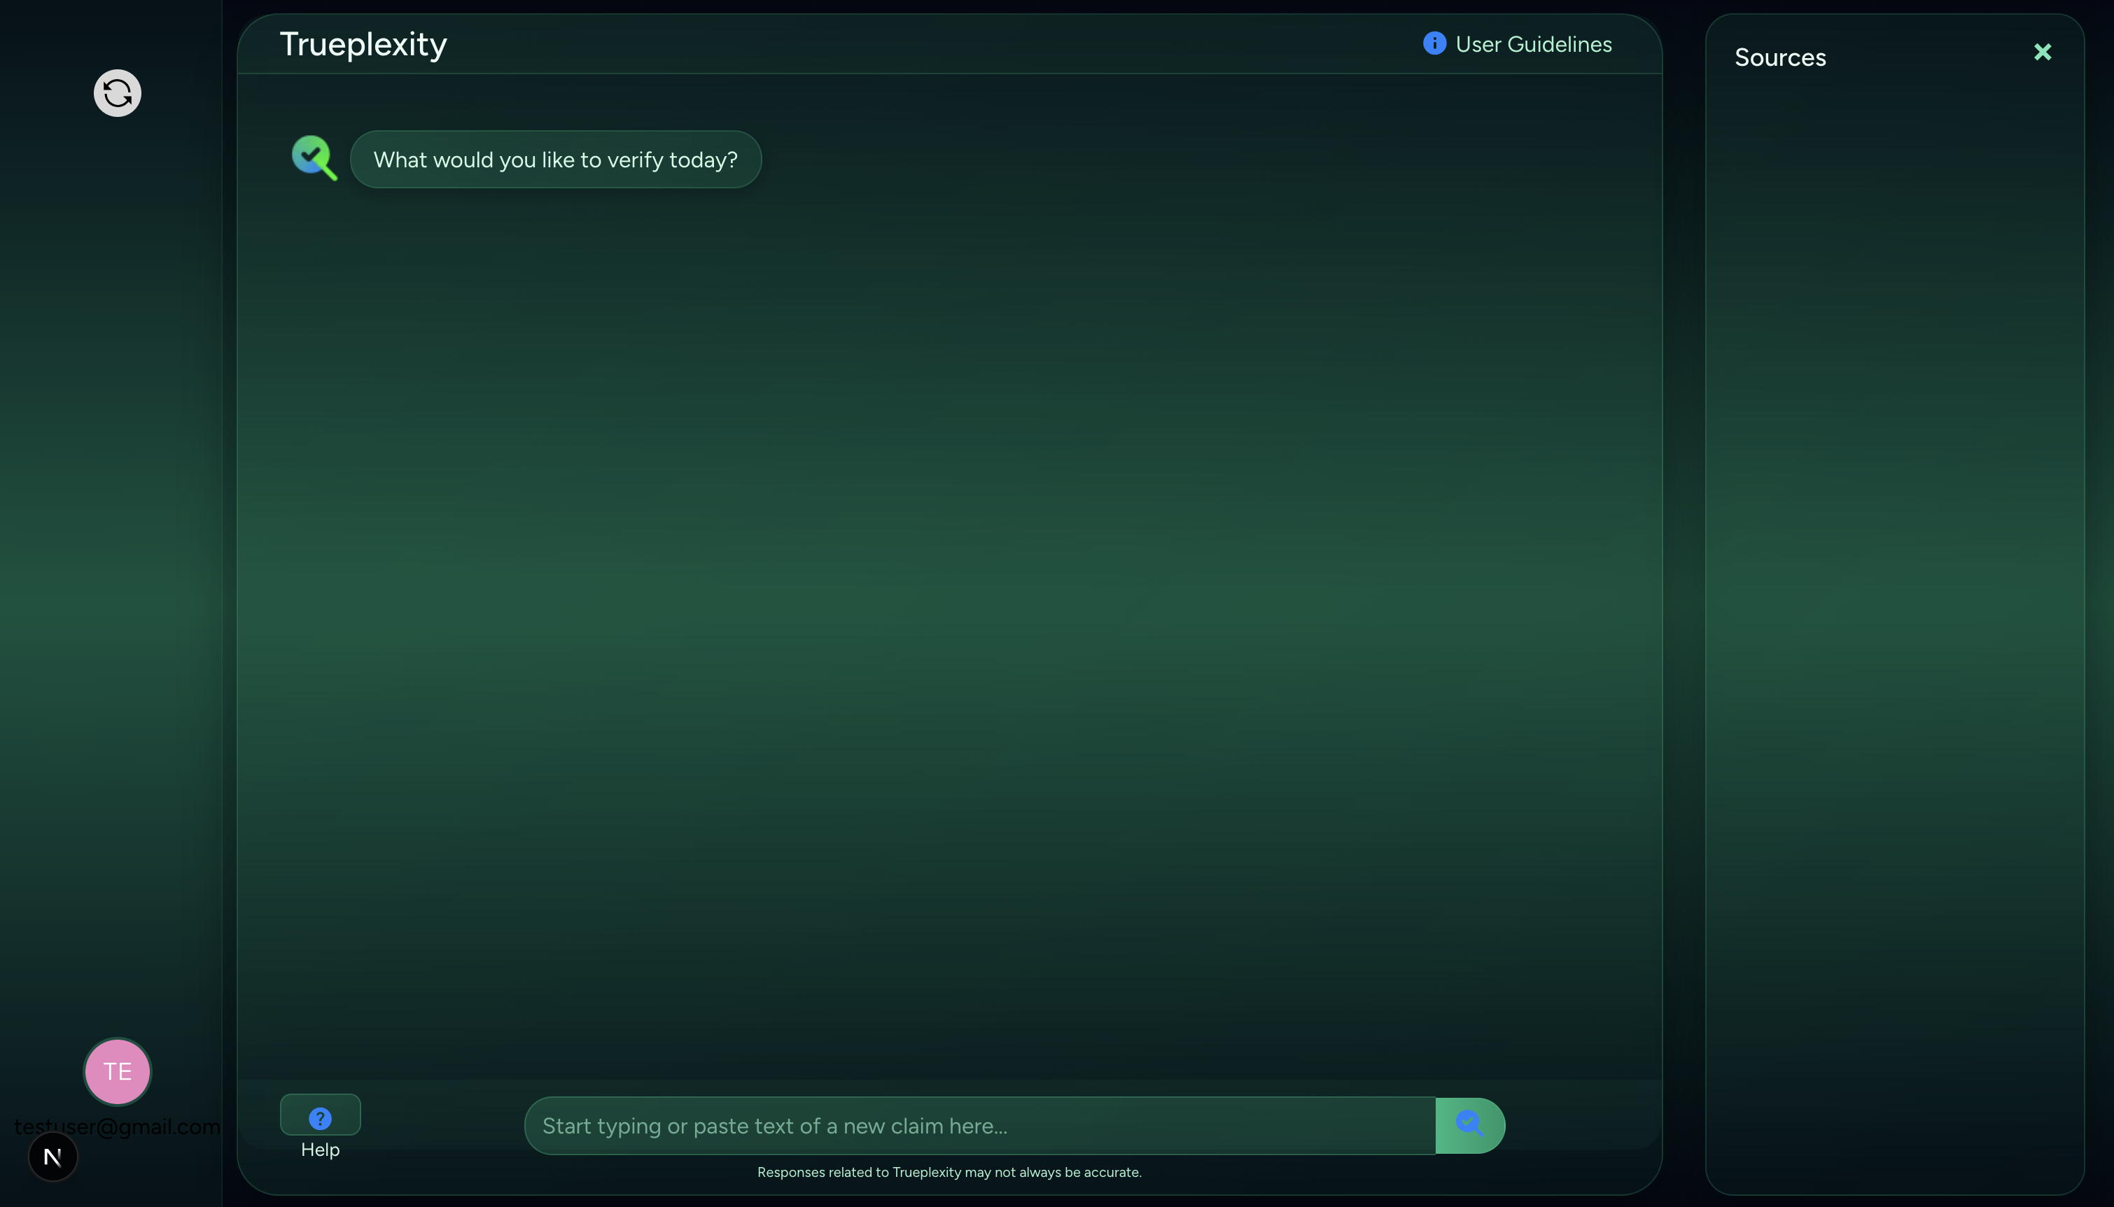2114x1207 pixels.
Task: Open the User Guidelines link
Action: [1533, 44]
